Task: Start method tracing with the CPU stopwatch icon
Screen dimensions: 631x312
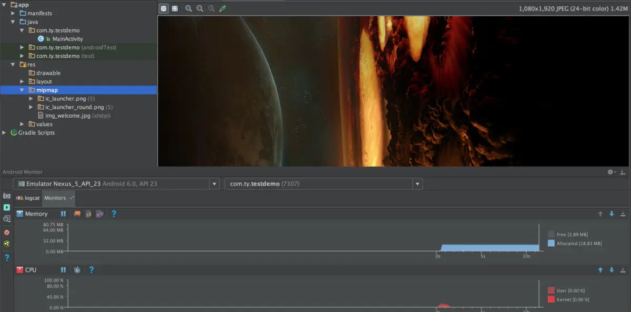Action: tap(77, 269)
